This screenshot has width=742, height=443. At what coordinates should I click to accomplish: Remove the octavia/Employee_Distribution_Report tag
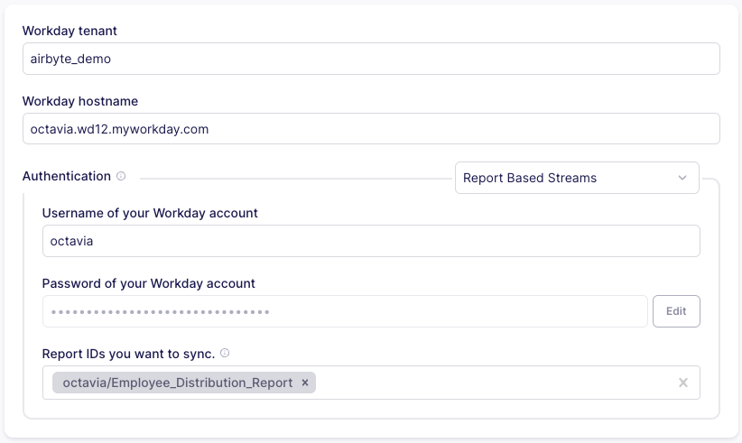pos(305,383)
